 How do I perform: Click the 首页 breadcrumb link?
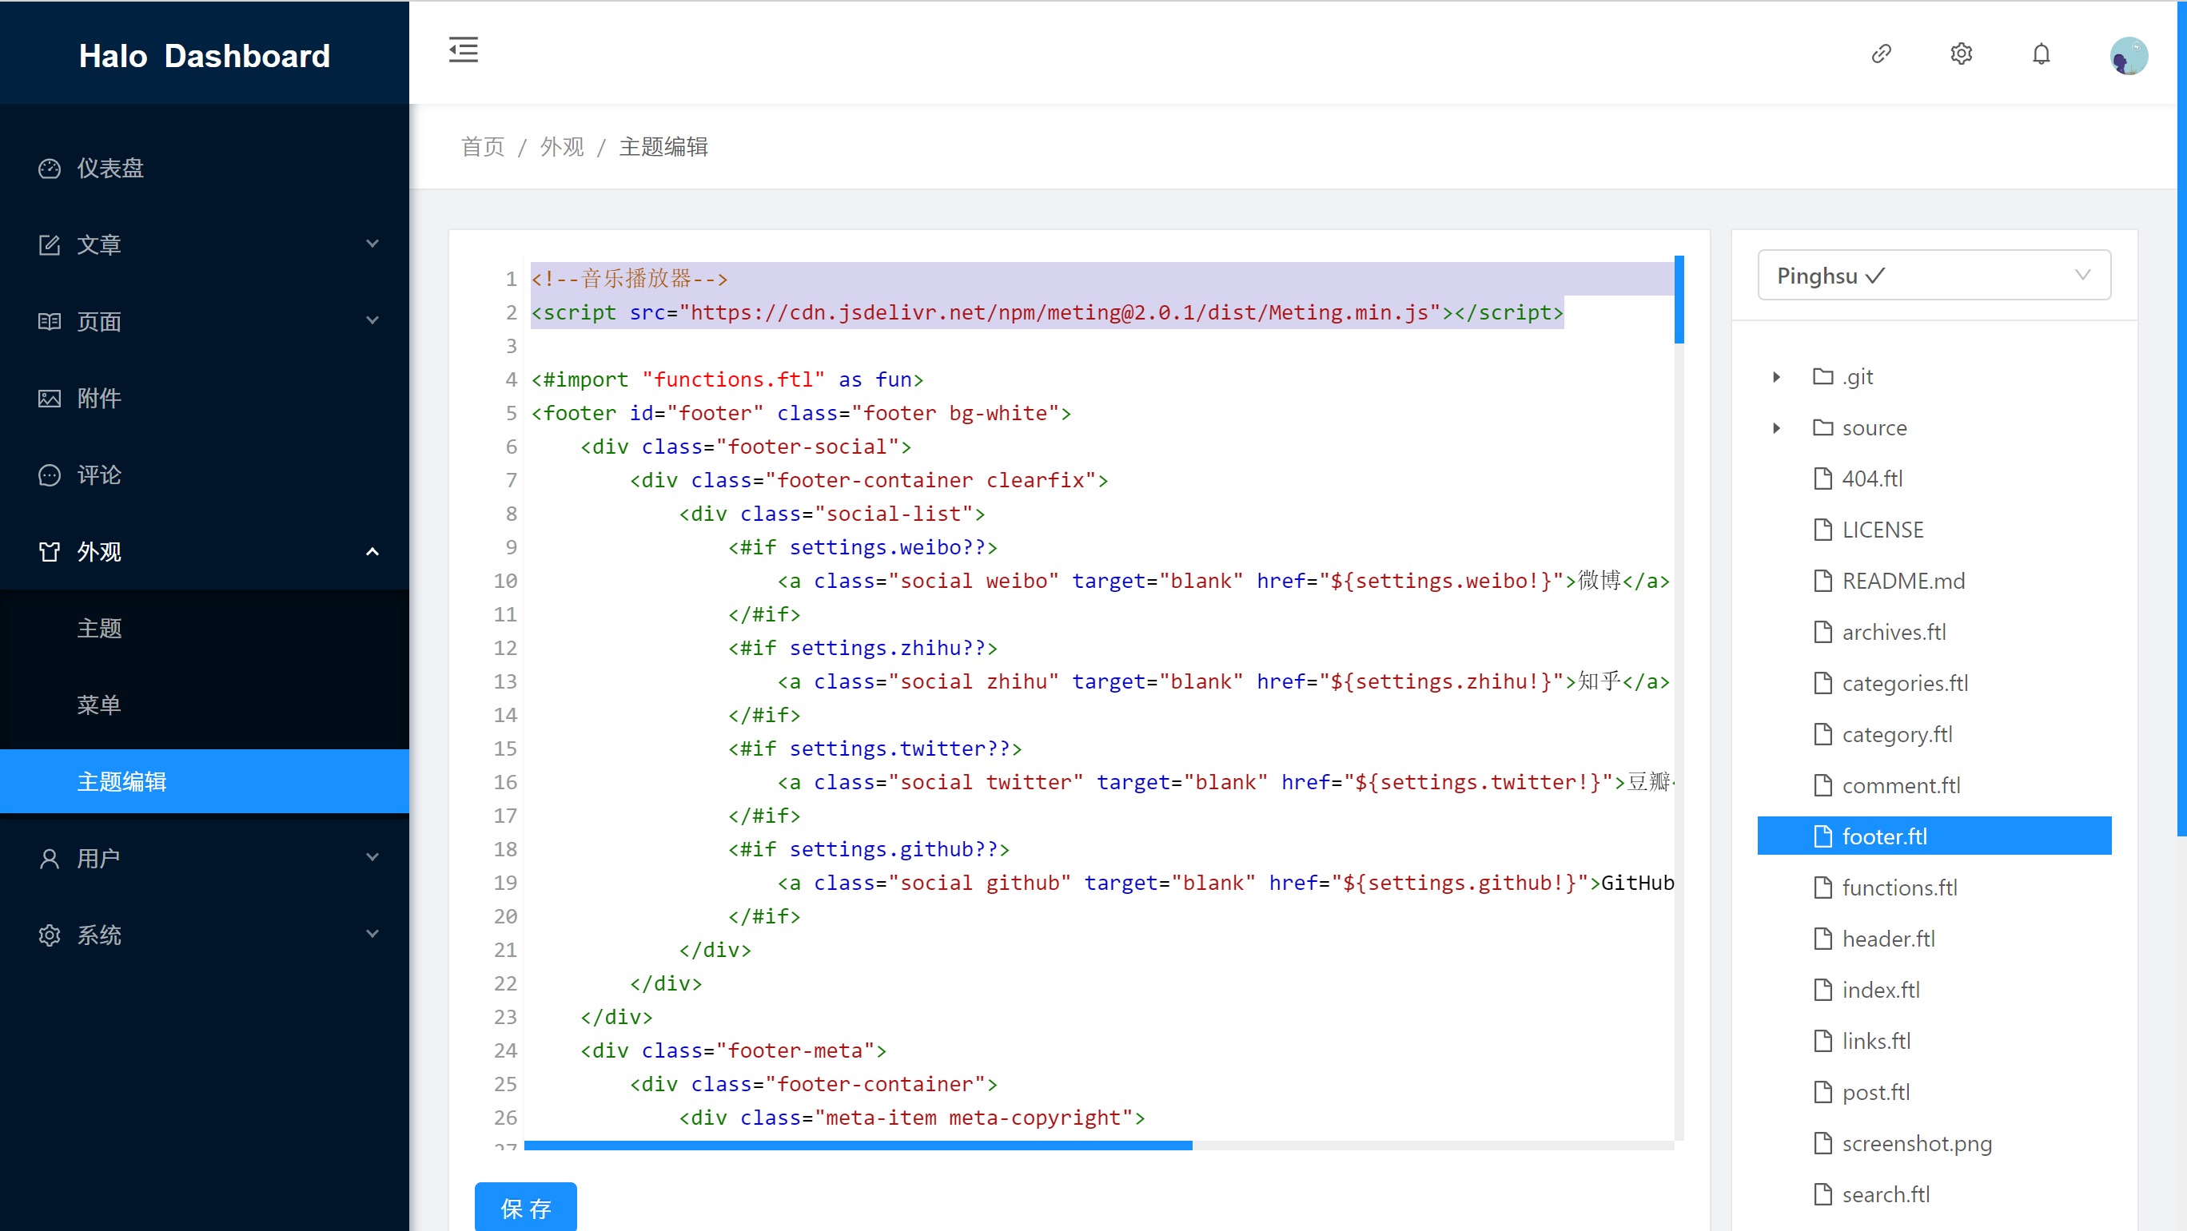pyautogui.click(x=482, y=147)
